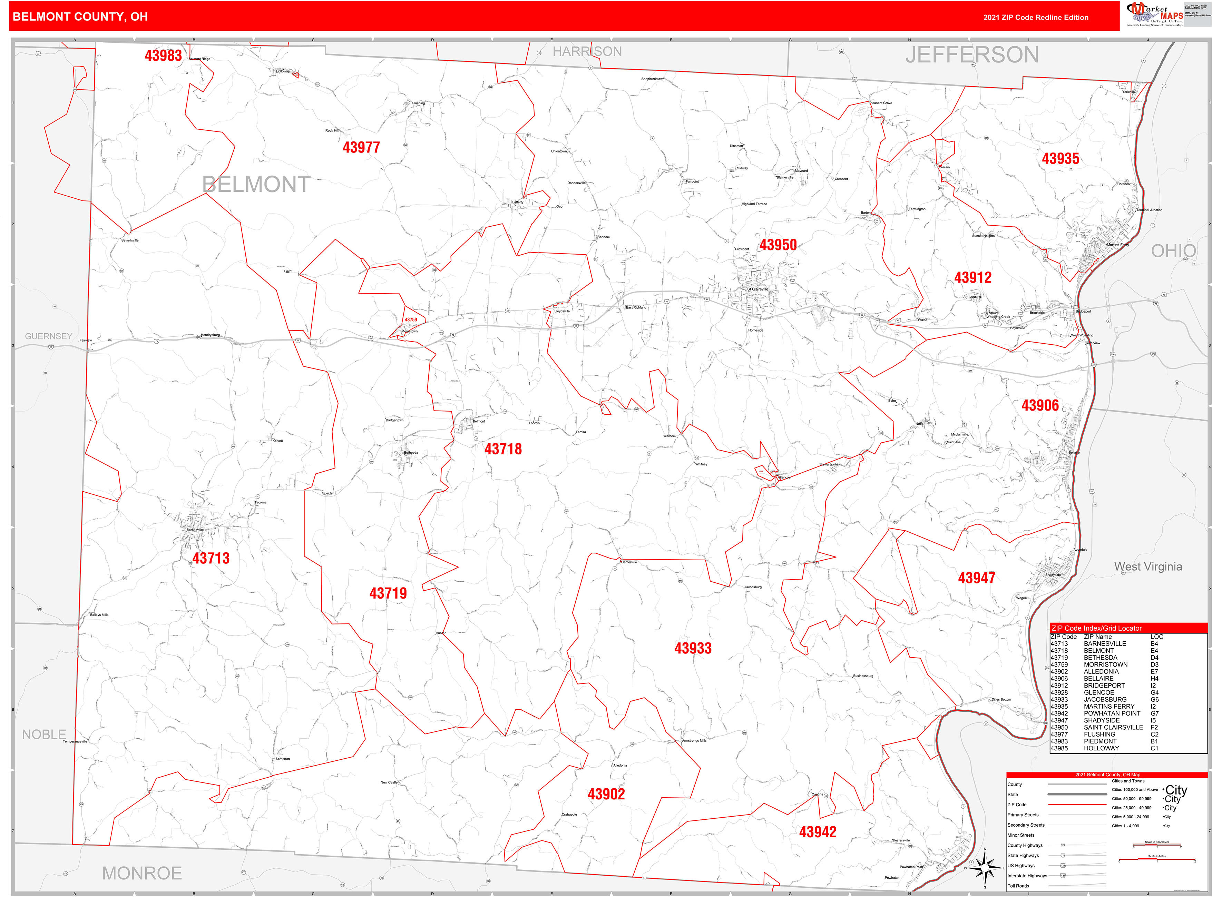Viewport: 1222px width, 897px height.
Task: Click the State Highways circle symbol in legend
Action: point(1063,855)
